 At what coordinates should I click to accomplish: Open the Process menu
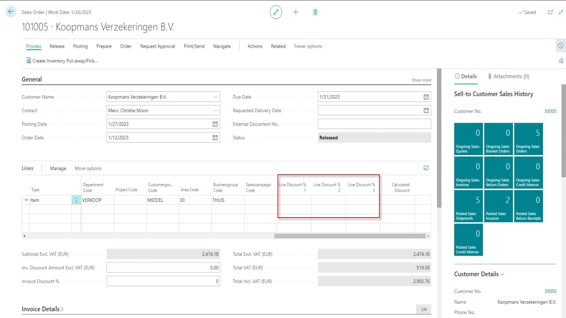34,46
